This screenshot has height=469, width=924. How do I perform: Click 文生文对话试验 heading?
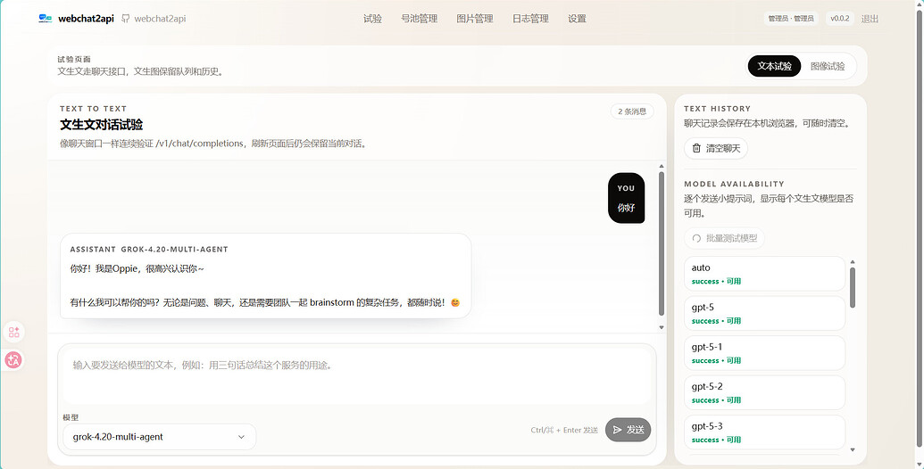[102, 125]
